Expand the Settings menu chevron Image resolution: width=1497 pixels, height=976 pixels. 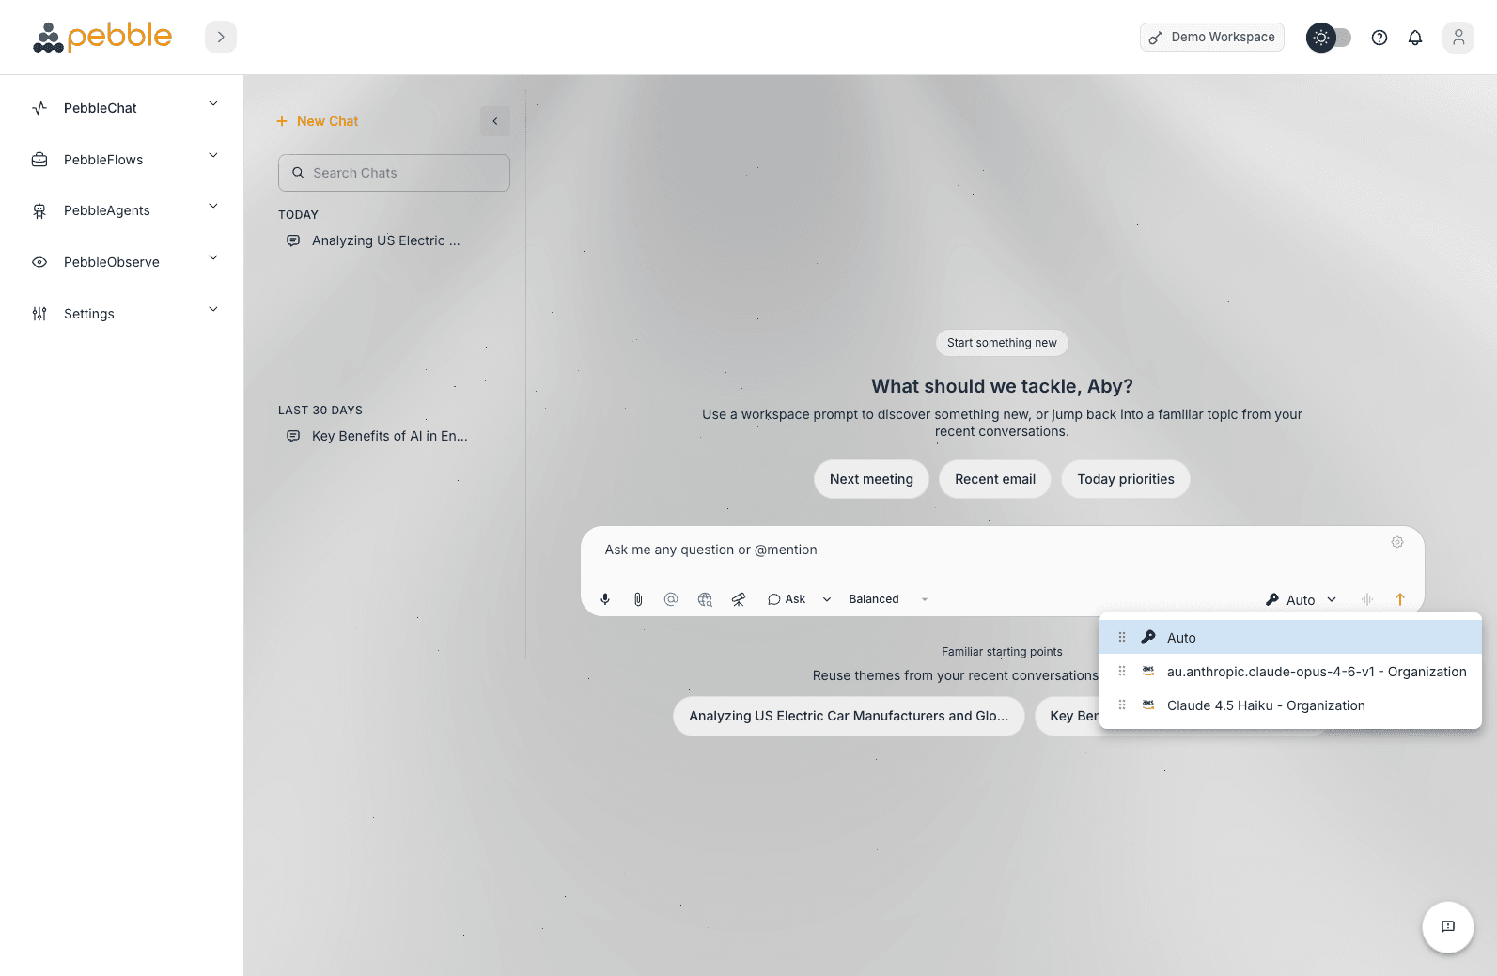(x=213, y=309)
